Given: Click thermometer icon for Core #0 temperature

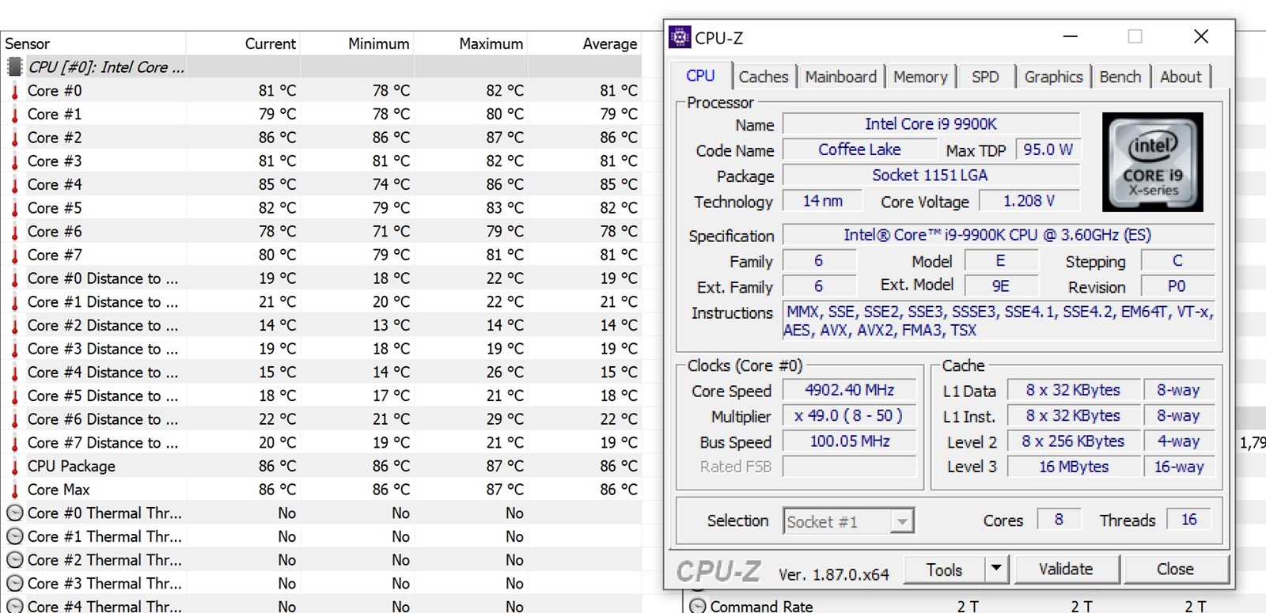Looking at the screenshot, I should coord(15,91).
